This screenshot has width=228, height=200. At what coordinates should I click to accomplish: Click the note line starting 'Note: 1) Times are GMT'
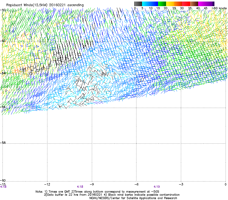(x=97, y=192)
